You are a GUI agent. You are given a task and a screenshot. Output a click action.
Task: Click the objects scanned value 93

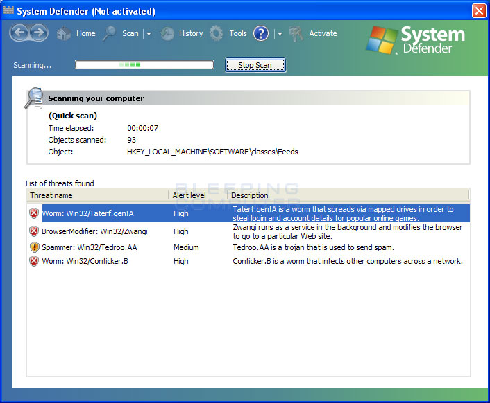coord(132,140)
